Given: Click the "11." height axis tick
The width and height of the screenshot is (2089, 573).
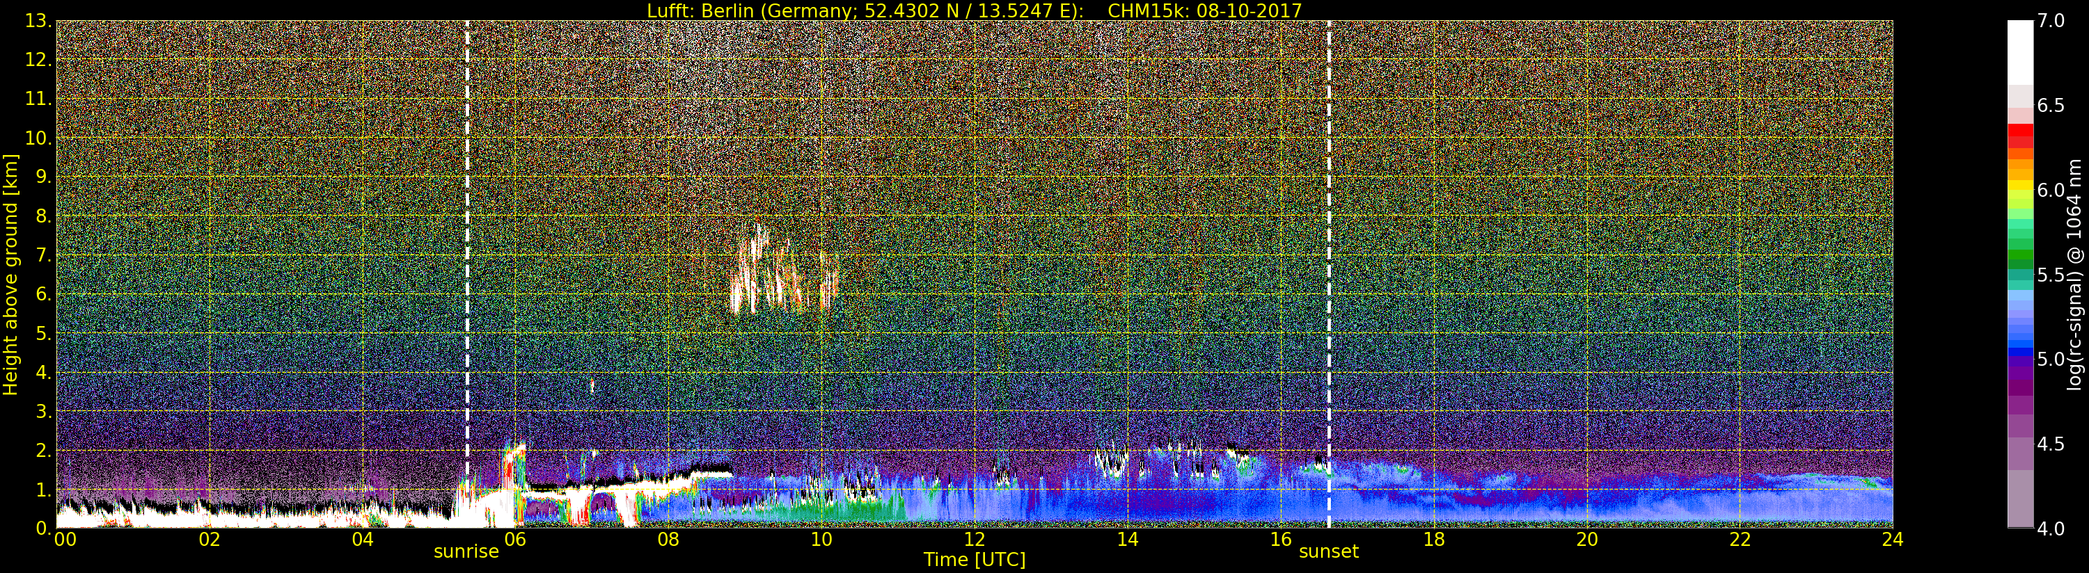Looking at the screenshot, I should pyautogui.click(x=38, y=99).
